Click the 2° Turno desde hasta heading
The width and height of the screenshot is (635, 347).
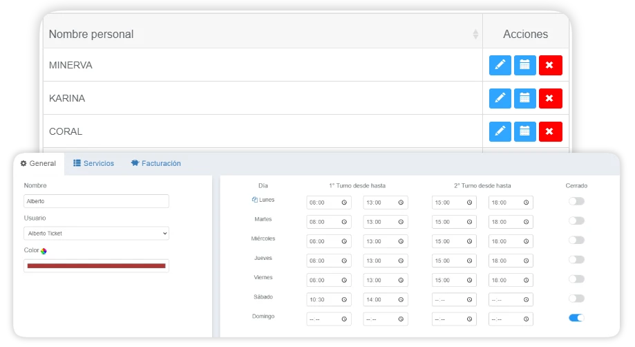click(482, 186)
